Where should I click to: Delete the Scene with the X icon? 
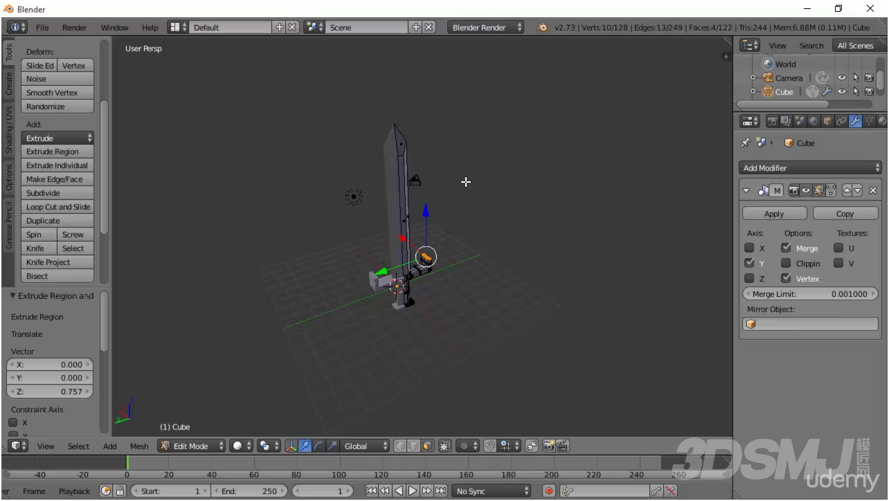pos(429,27)
